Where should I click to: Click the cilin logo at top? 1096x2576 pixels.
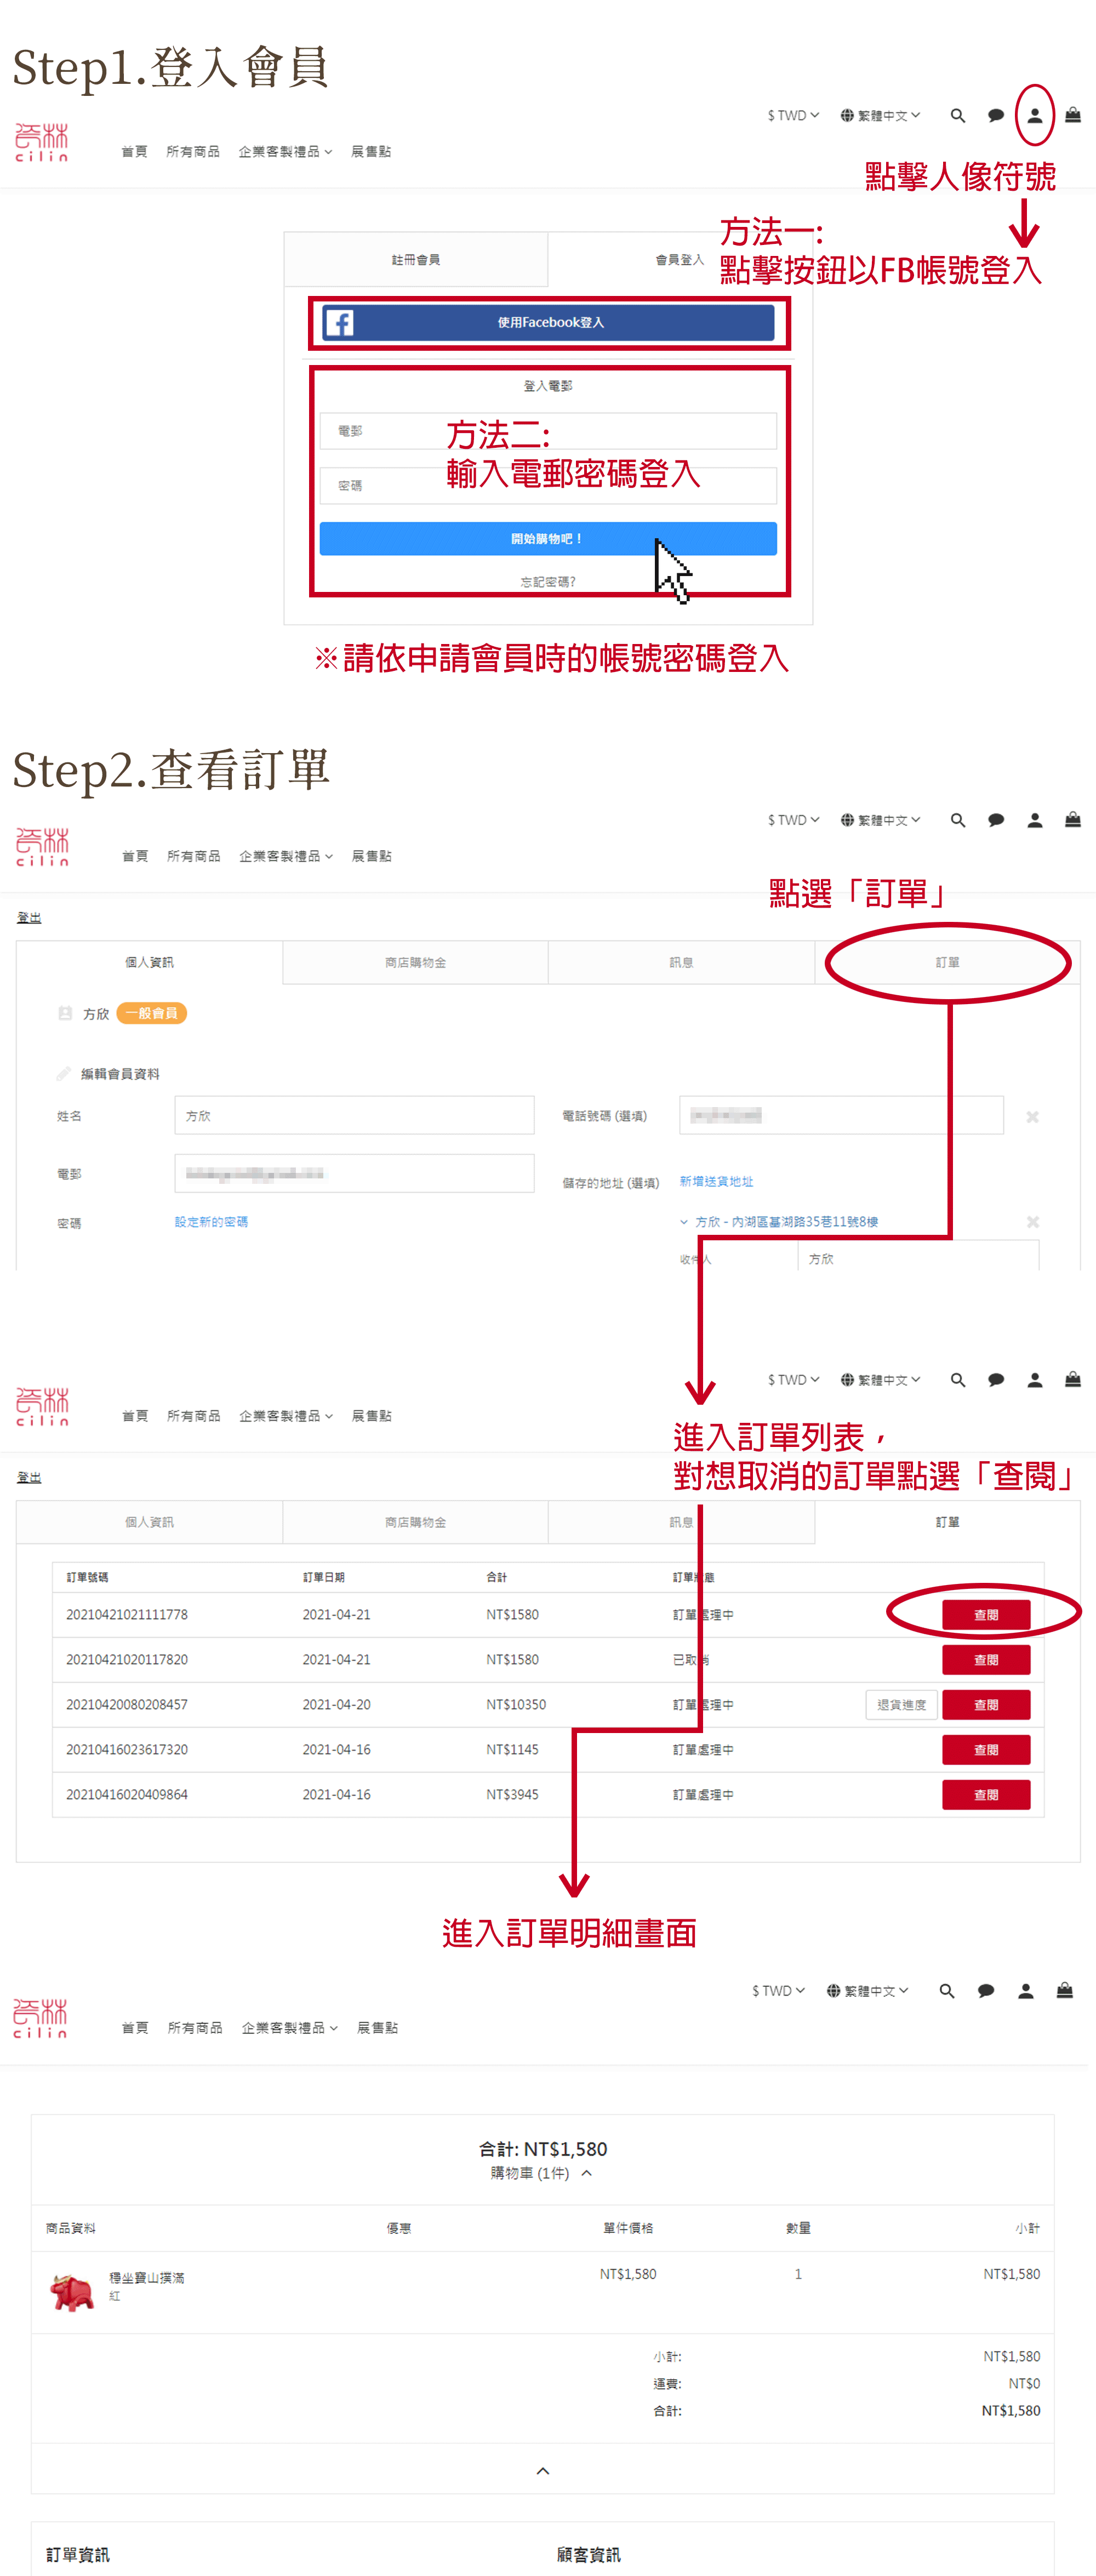click(x=42, y=142)
